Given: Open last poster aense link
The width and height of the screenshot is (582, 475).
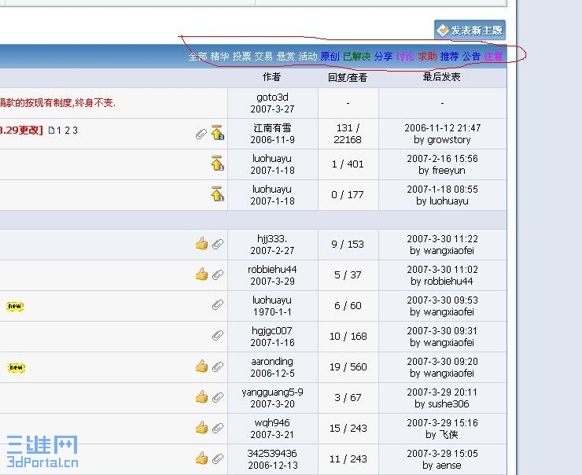Looking at the screenshot, I should [x=447, y=466].
